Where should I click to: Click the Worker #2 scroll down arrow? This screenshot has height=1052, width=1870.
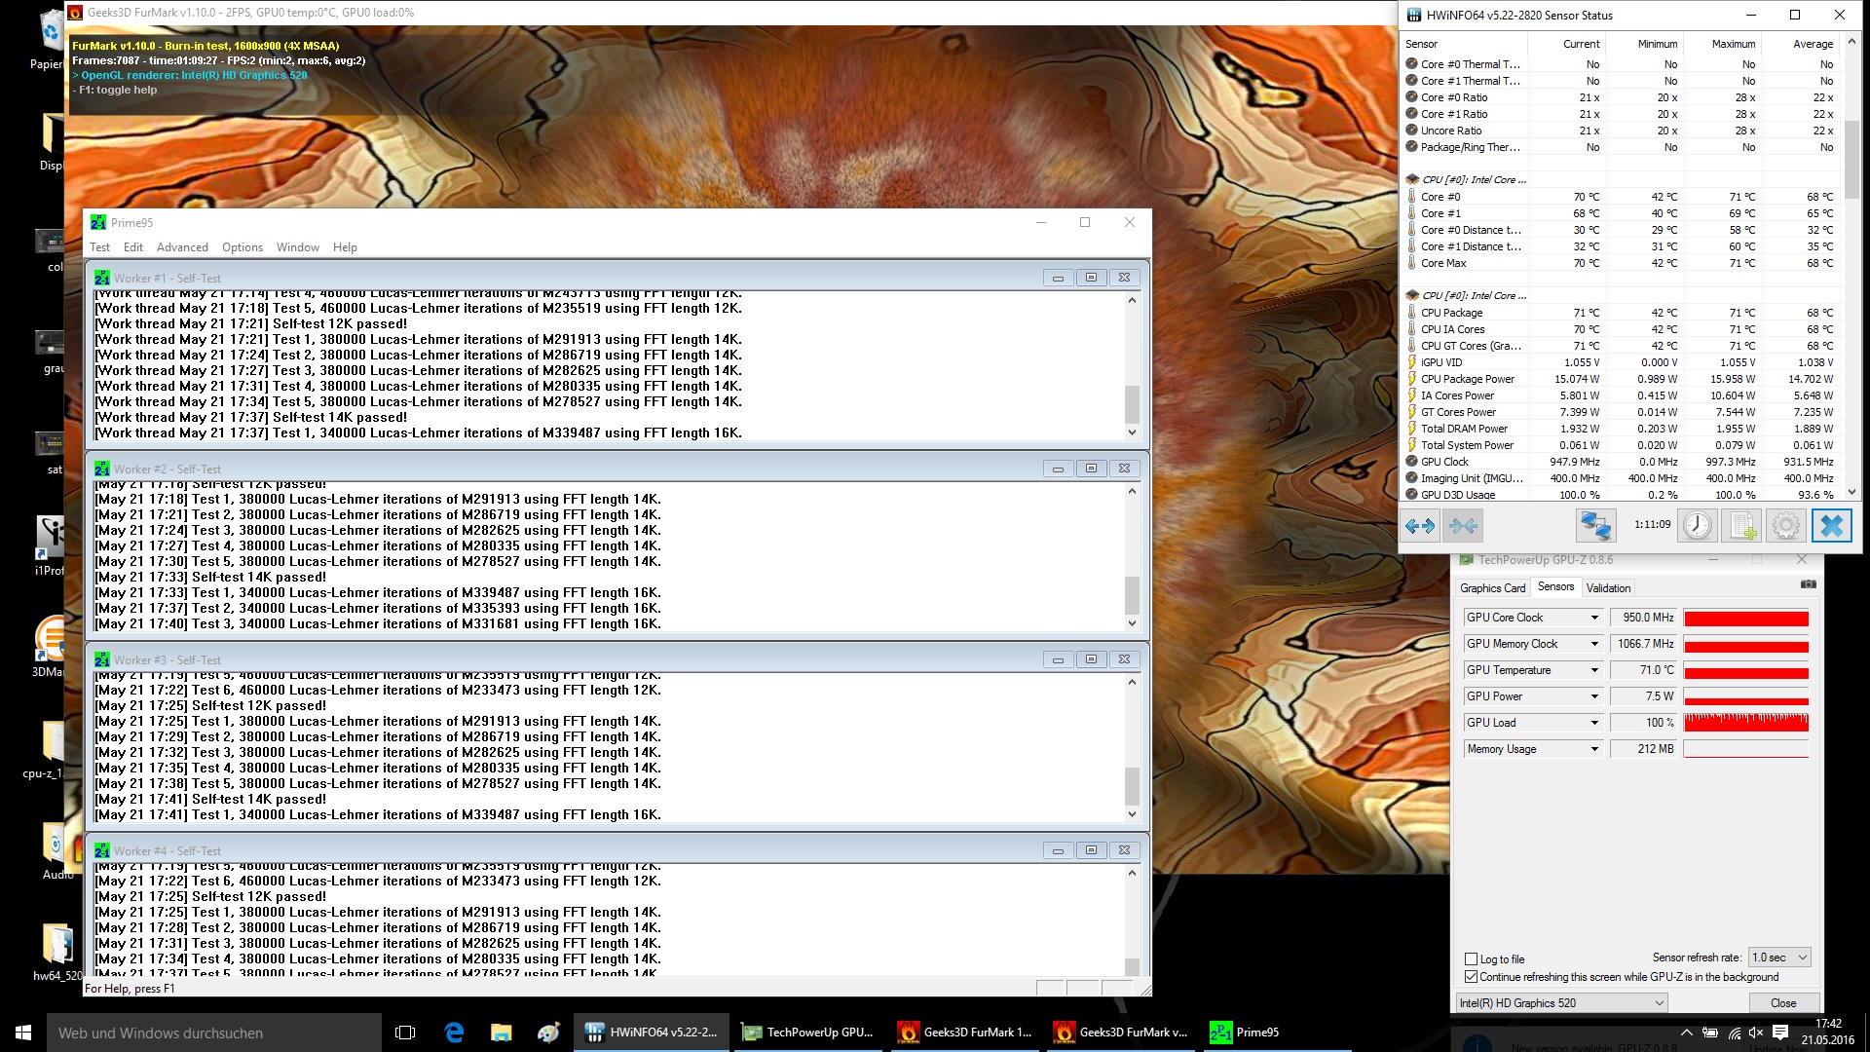click(1132, 623)
